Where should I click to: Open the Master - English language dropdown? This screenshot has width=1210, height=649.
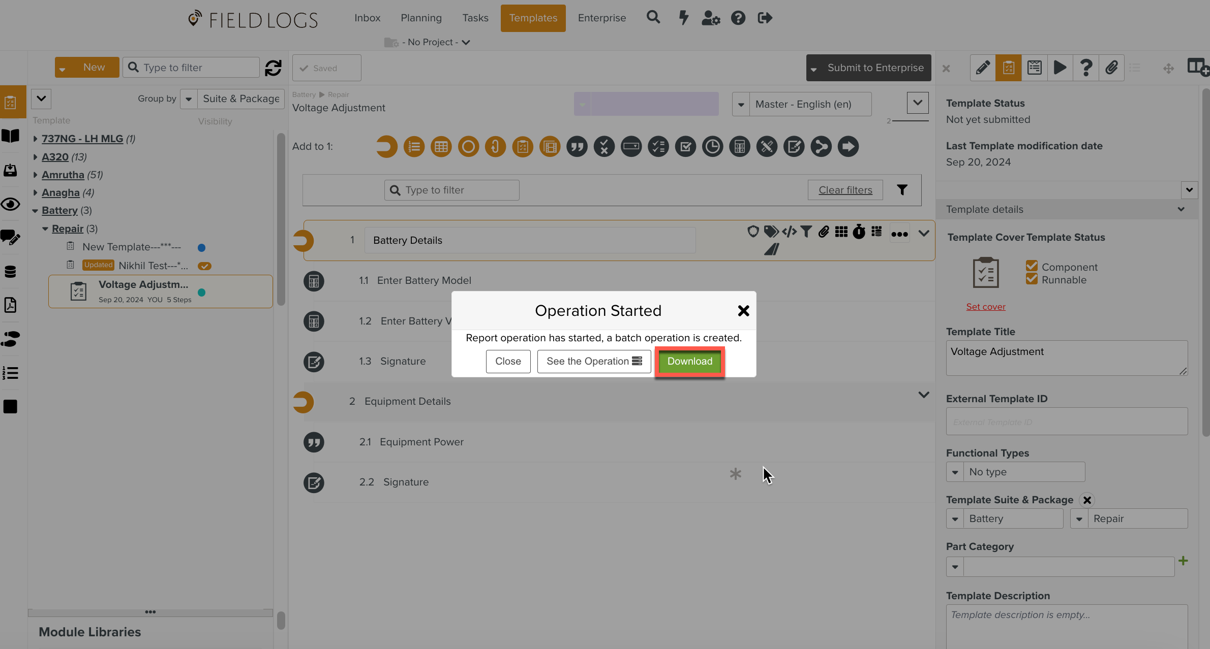coord(802,105)
